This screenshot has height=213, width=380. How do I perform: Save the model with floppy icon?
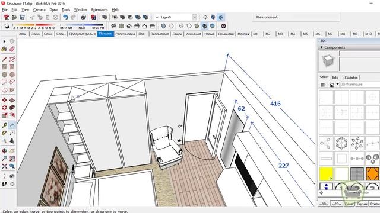pos(22,17)
